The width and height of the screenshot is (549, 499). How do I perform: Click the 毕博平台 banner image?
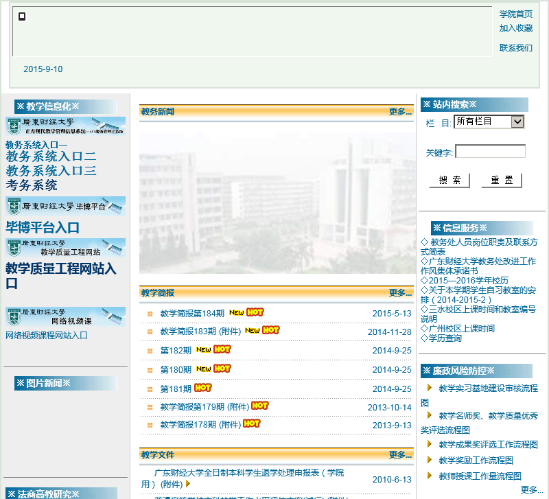coord(65,206)
